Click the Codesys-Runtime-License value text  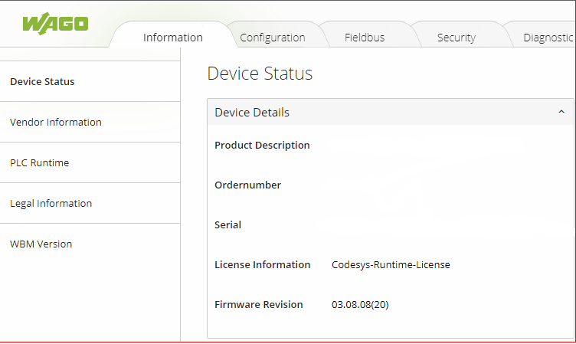pyautogui.click(x=391, y=264)
